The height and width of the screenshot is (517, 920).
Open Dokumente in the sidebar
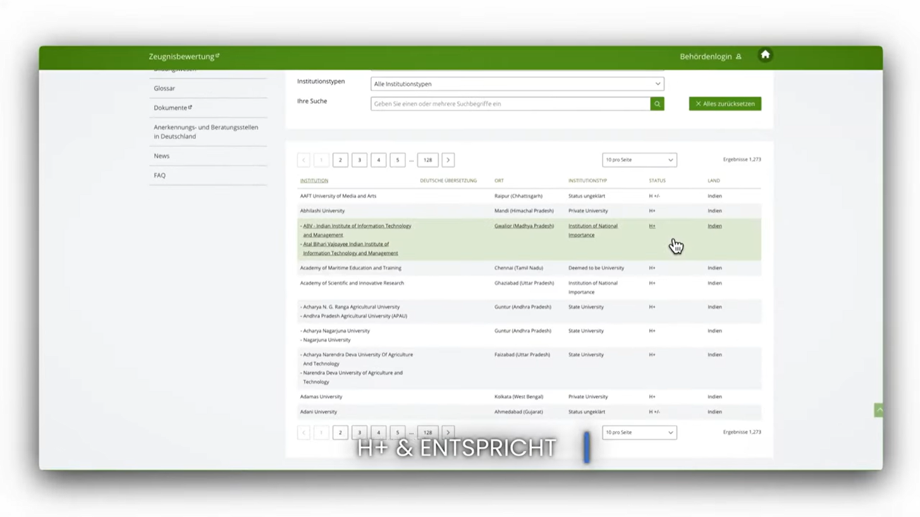tap(173, 107)
